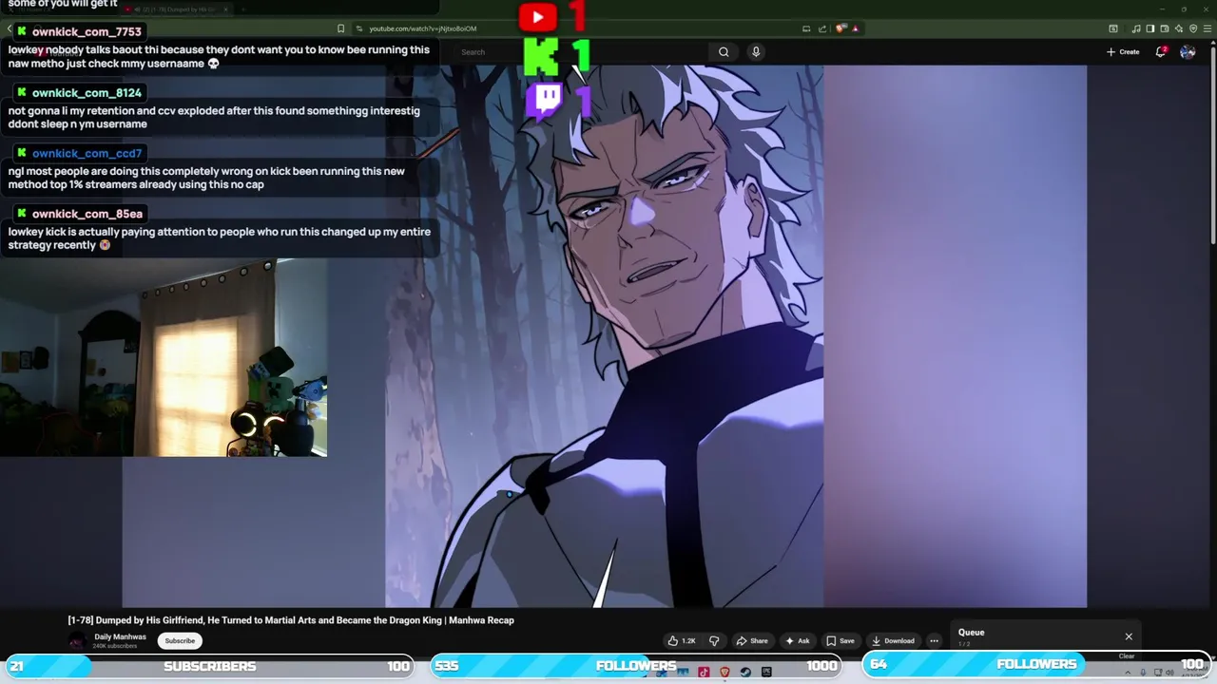Click the video title Dumped by His Girlfriend
This screenshot has width=1217, height=684.
click(291, 620)
